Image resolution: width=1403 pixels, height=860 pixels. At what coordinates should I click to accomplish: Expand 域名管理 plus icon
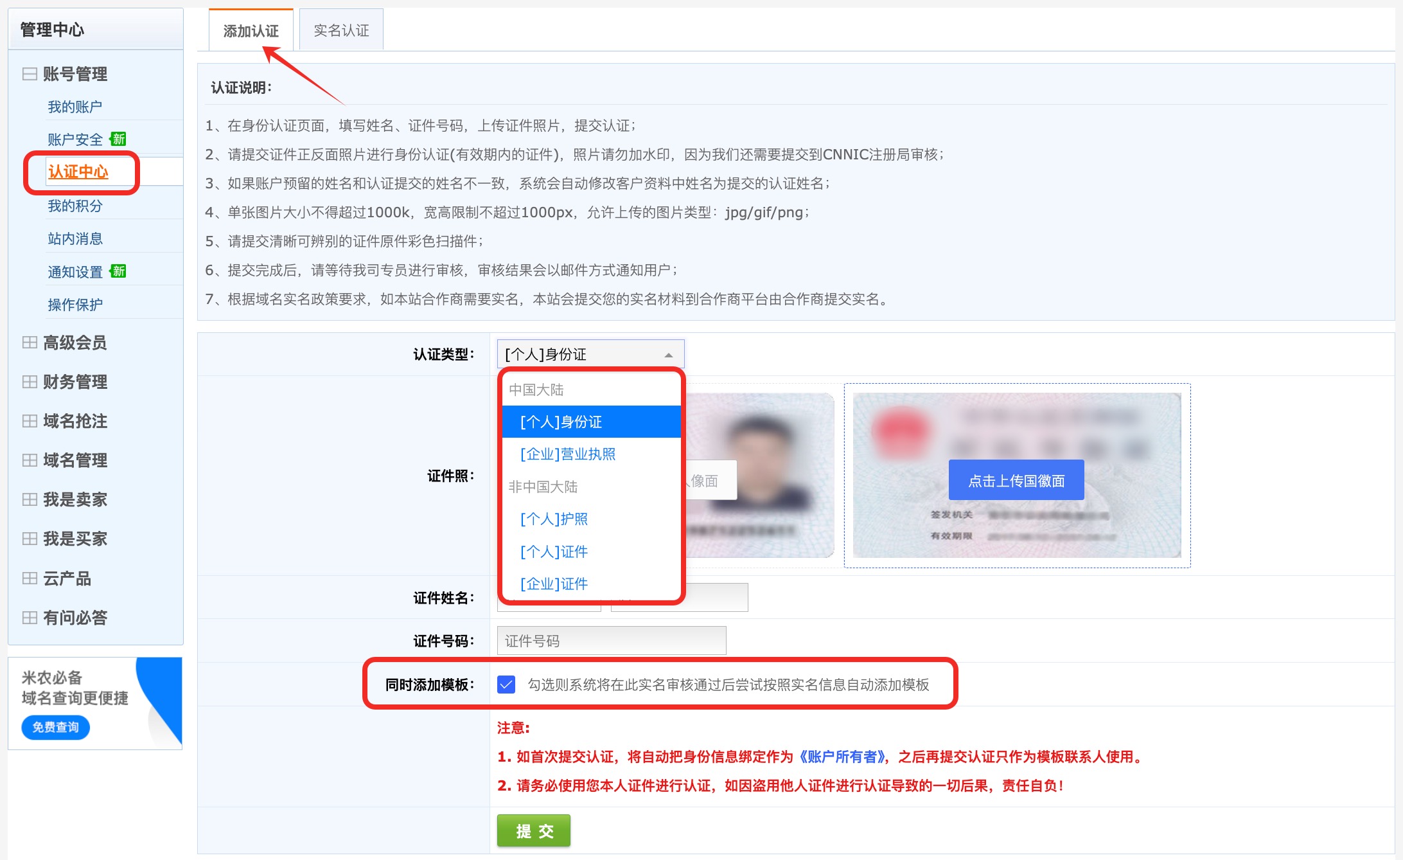30,460
